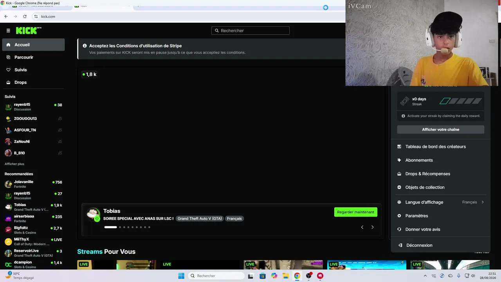Screen dimensions: 501x282
Task: Open B_B10 channel avatar
Action: [8, 153]
